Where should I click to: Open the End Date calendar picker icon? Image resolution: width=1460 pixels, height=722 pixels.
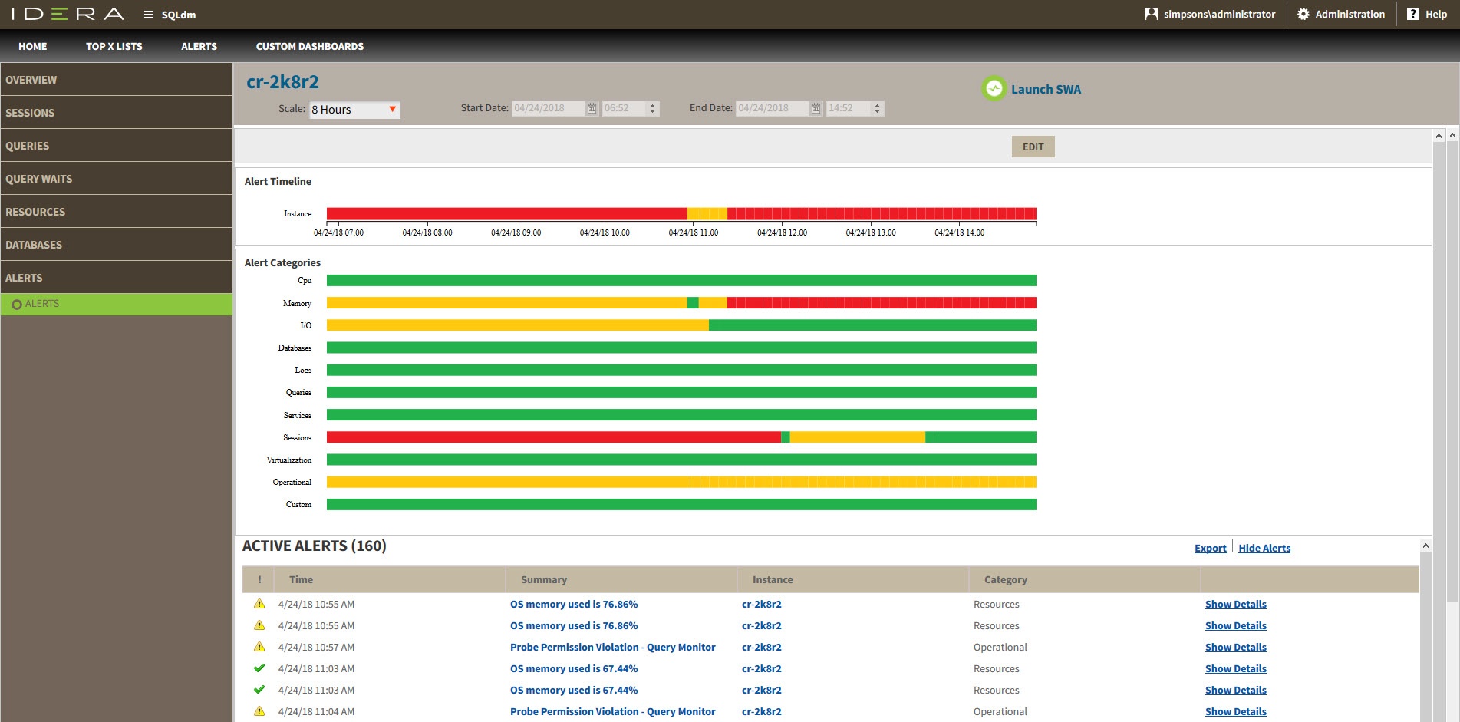tap(816, 109)
